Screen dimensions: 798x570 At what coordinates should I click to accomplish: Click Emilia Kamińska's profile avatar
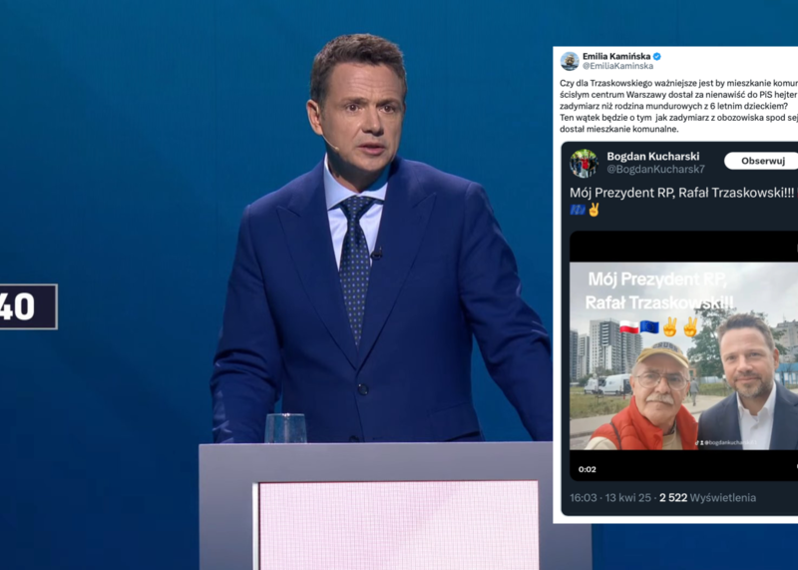tap(570, 61)
